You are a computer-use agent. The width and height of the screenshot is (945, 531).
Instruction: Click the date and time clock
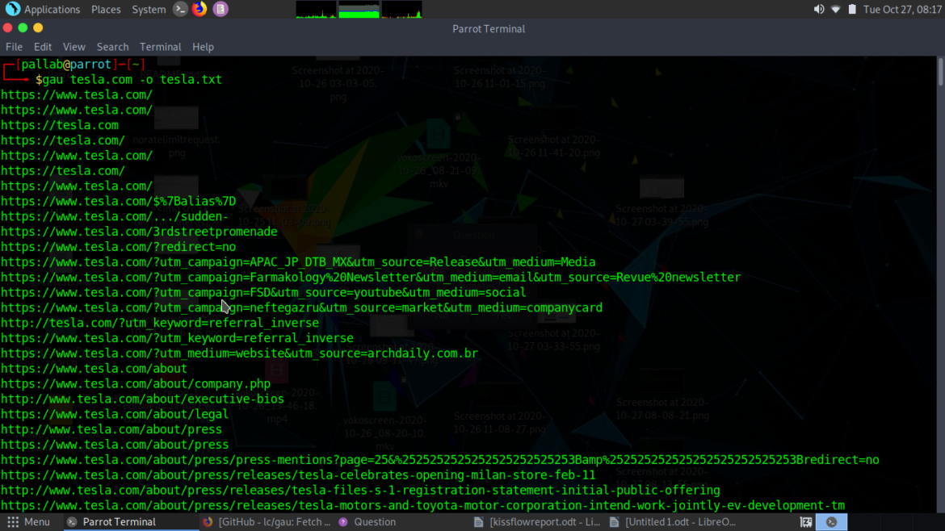(903, 10)
